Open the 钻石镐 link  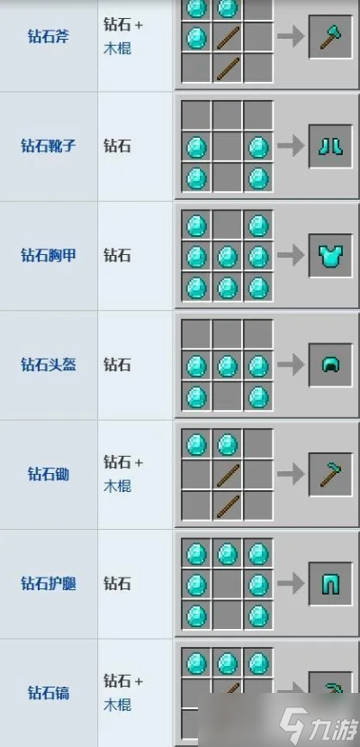tap(49, 693)
